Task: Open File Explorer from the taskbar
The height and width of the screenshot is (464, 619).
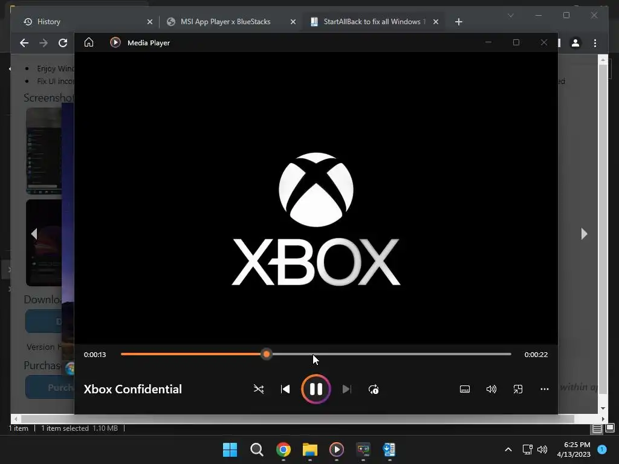Action: click(x=310, y=449)
